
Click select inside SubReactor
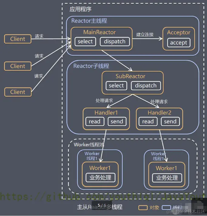click(x=116, y=86)
